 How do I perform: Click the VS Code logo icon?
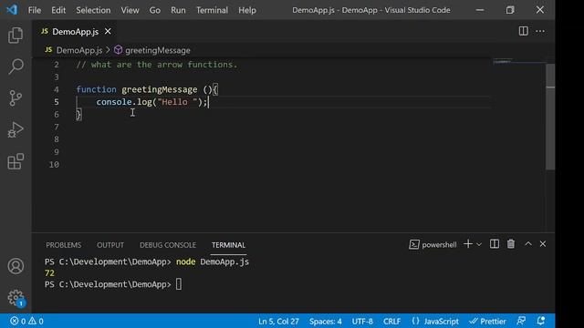pyautogui.click(x=12, y=10)
